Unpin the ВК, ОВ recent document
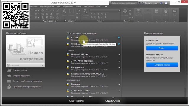Image resolution: width=189 pixels, height=106 pixels. [x=119, y=38]
